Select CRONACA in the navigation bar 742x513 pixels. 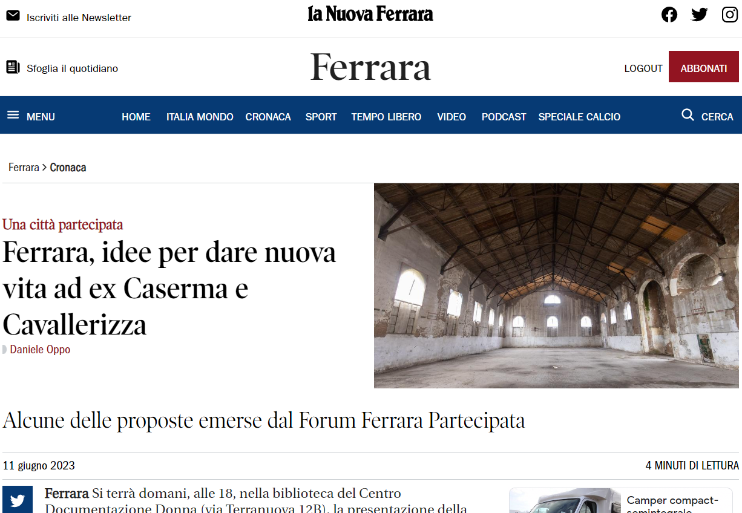coord(268,117)
